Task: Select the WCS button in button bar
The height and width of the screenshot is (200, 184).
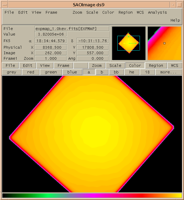Action: click(x=175, y=66)
